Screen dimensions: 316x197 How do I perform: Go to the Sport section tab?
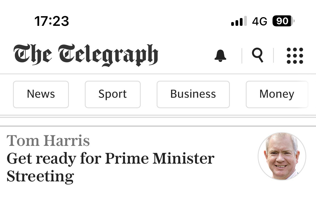pyautogui.click(x=113, y=94)
